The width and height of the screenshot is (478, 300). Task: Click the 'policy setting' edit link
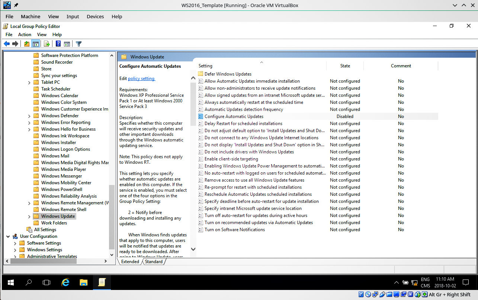[x=141, y=79]
